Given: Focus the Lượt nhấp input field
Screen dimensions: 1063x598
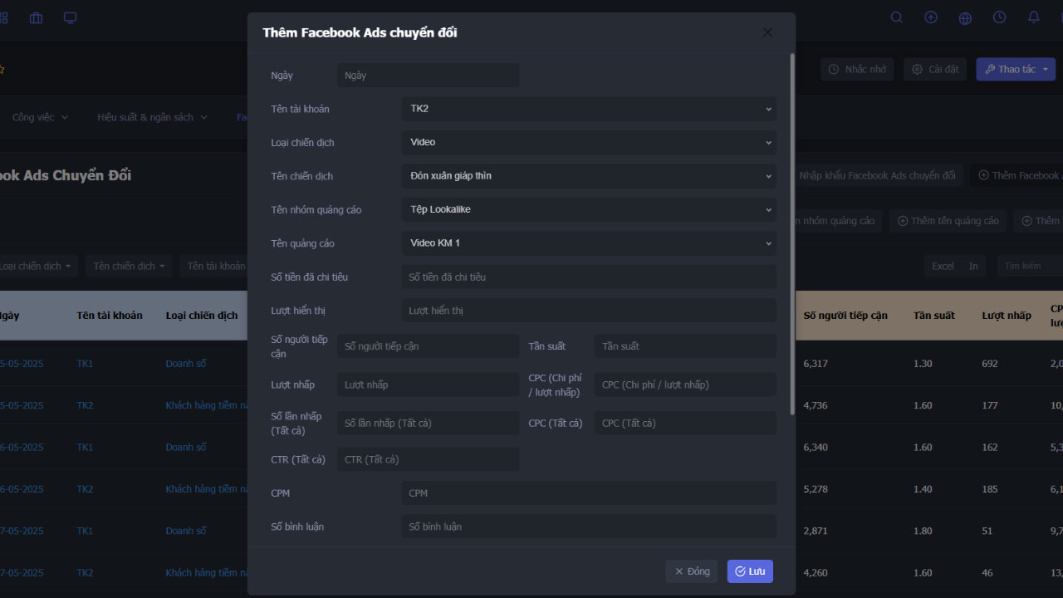Looking at the screenshot, I should [428, 385].
